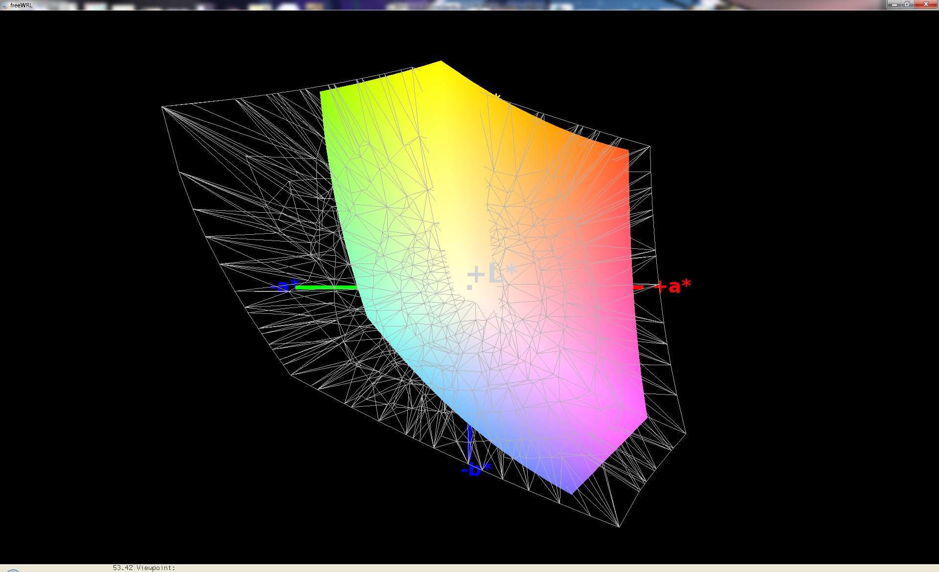Close the freeWRL window
939x572 pixels.
[x=925, y=4]
